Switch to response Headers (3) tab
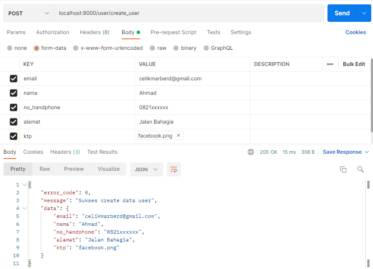Viewport: 373px width, 269px height. click(x=65, y=152)
